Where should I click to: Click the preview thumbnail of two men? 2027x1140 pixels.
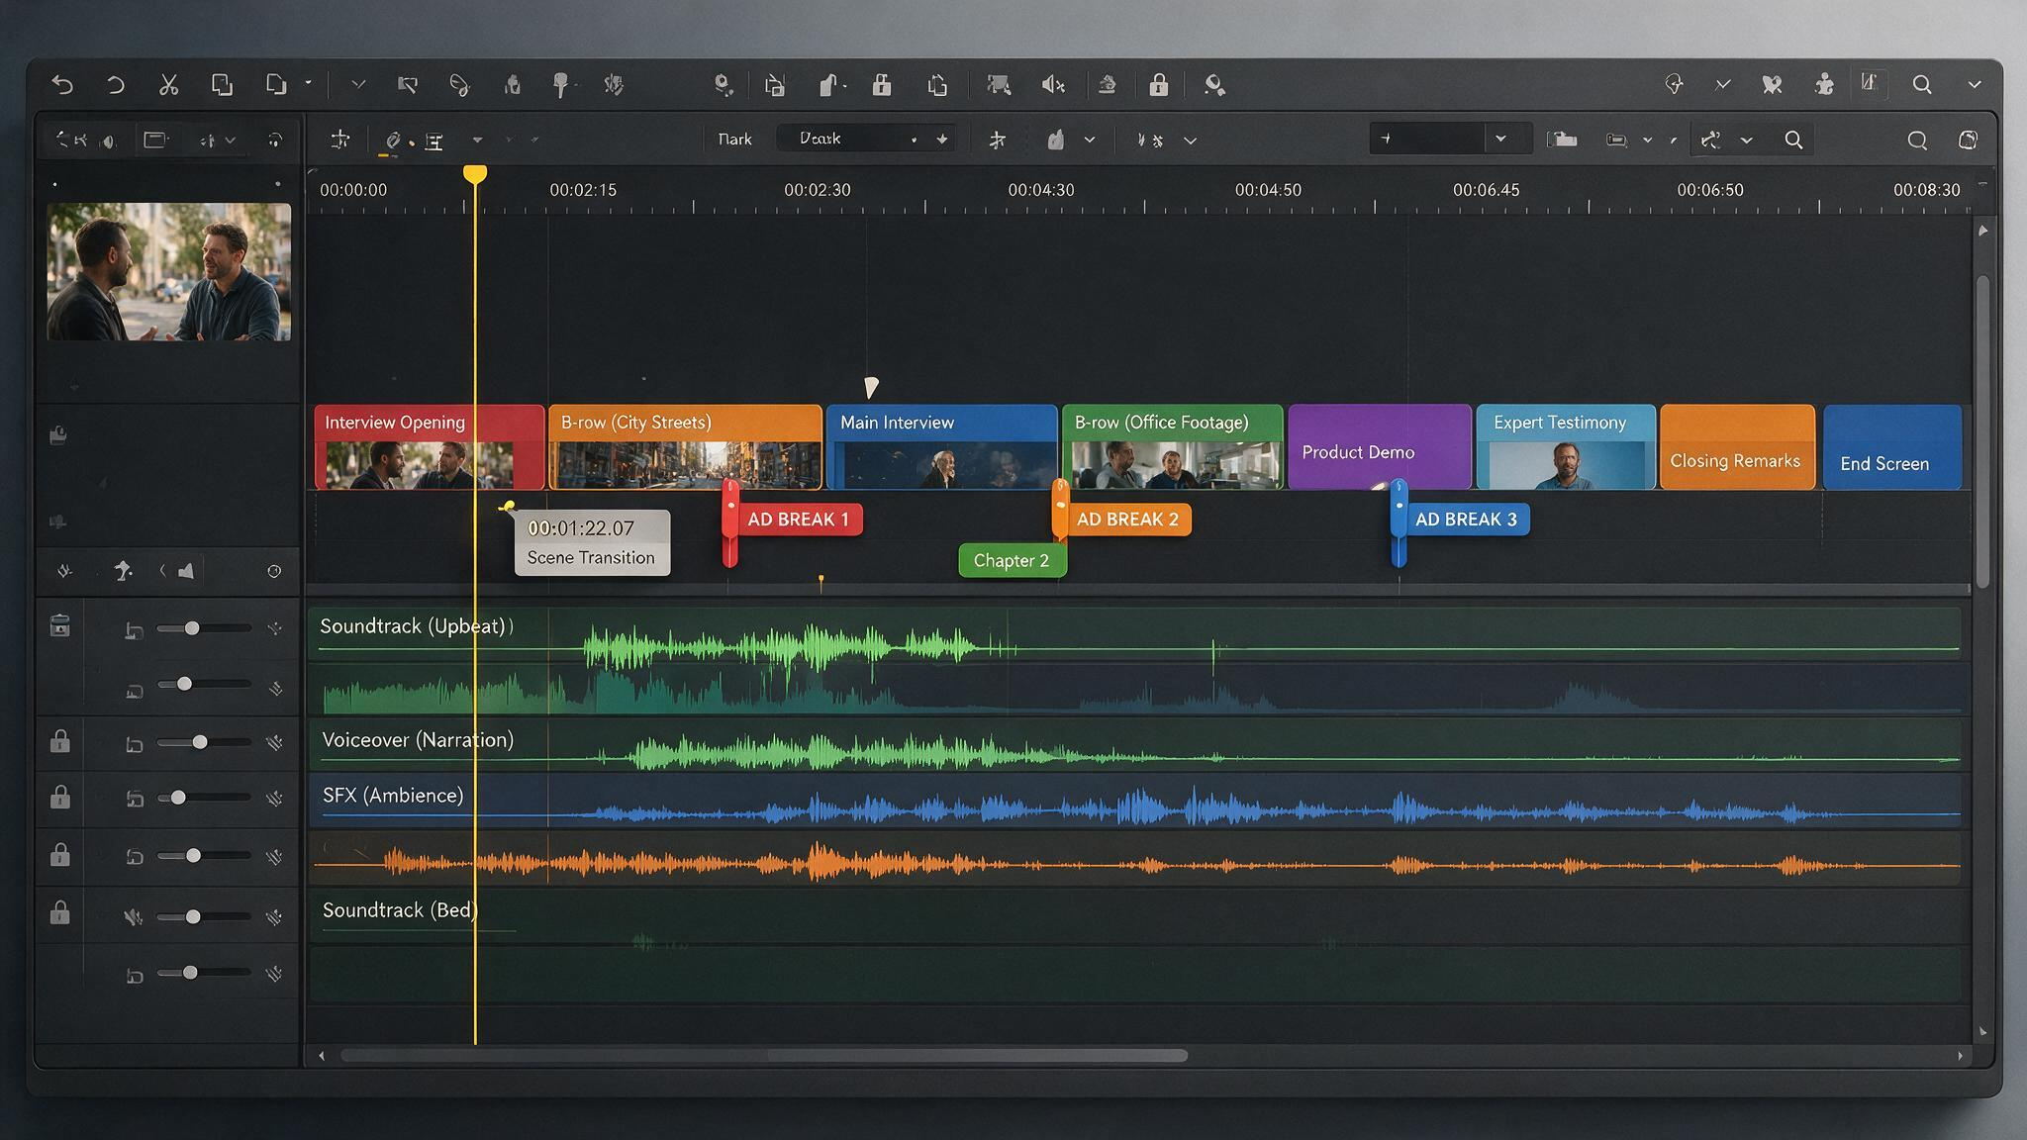click(169, 272)
